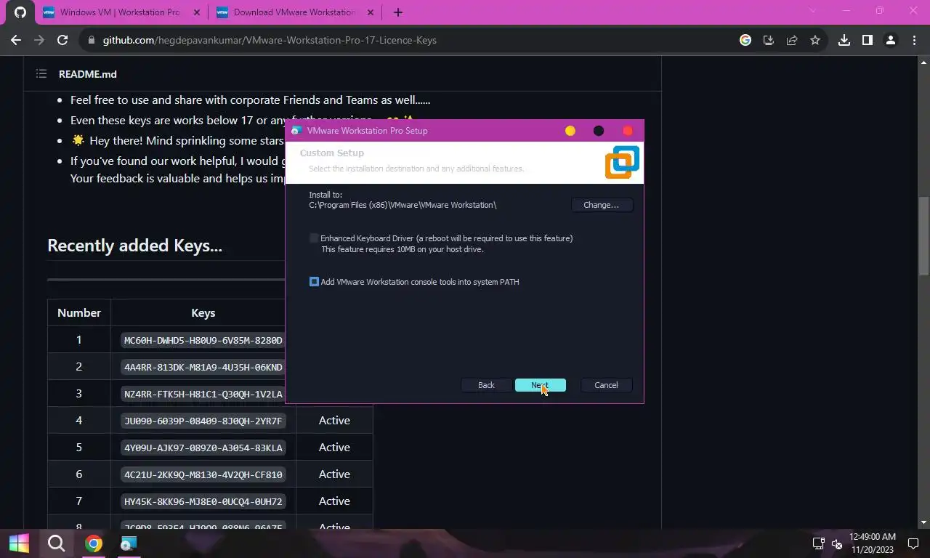Toggle Add console tools into system PATH
This screenshot has height=558, width=930.
[314, 282]
